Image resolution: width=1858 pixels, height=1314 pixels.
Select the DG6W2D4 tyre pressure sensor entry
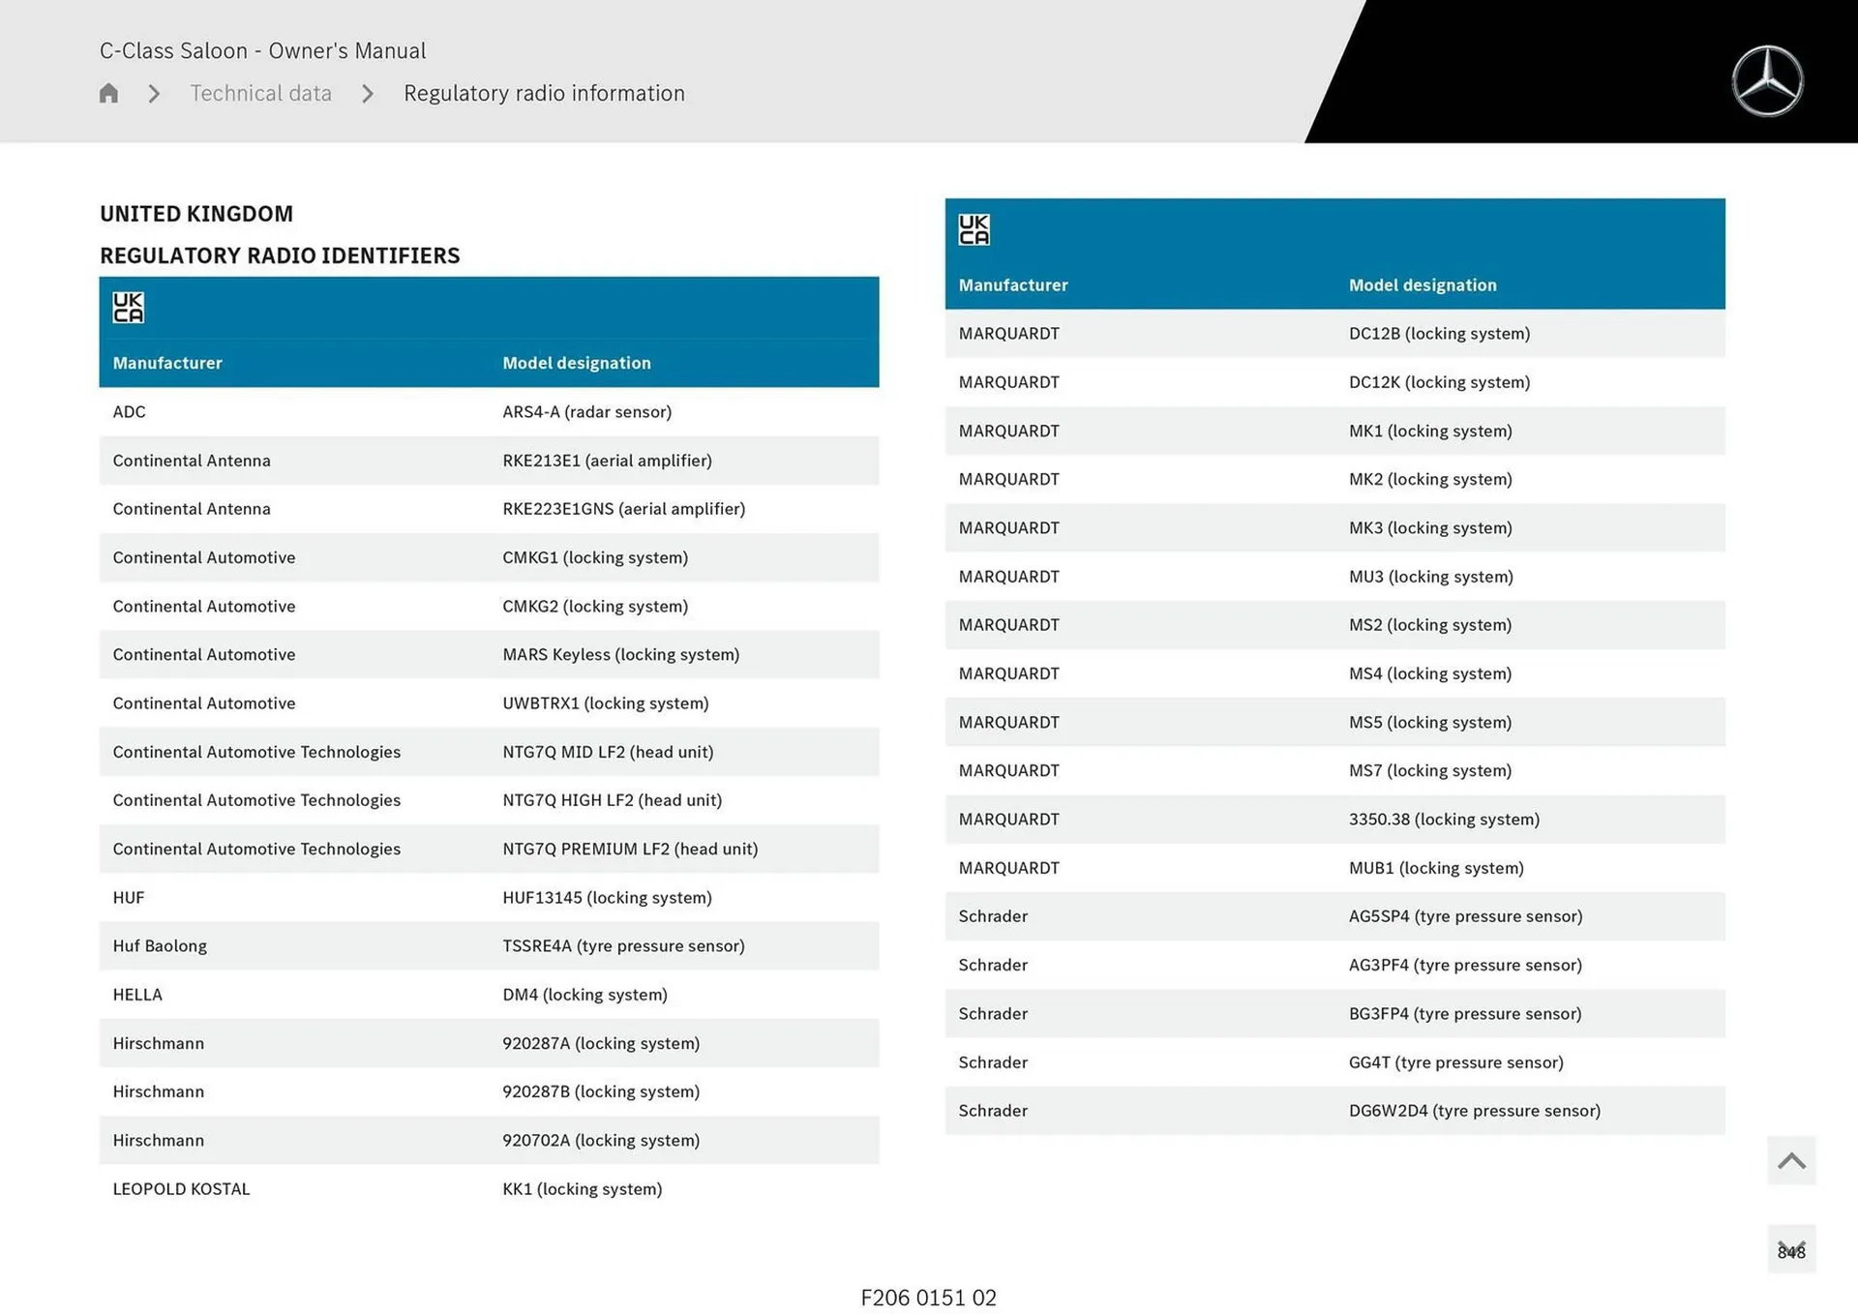click(1474, 1111)
